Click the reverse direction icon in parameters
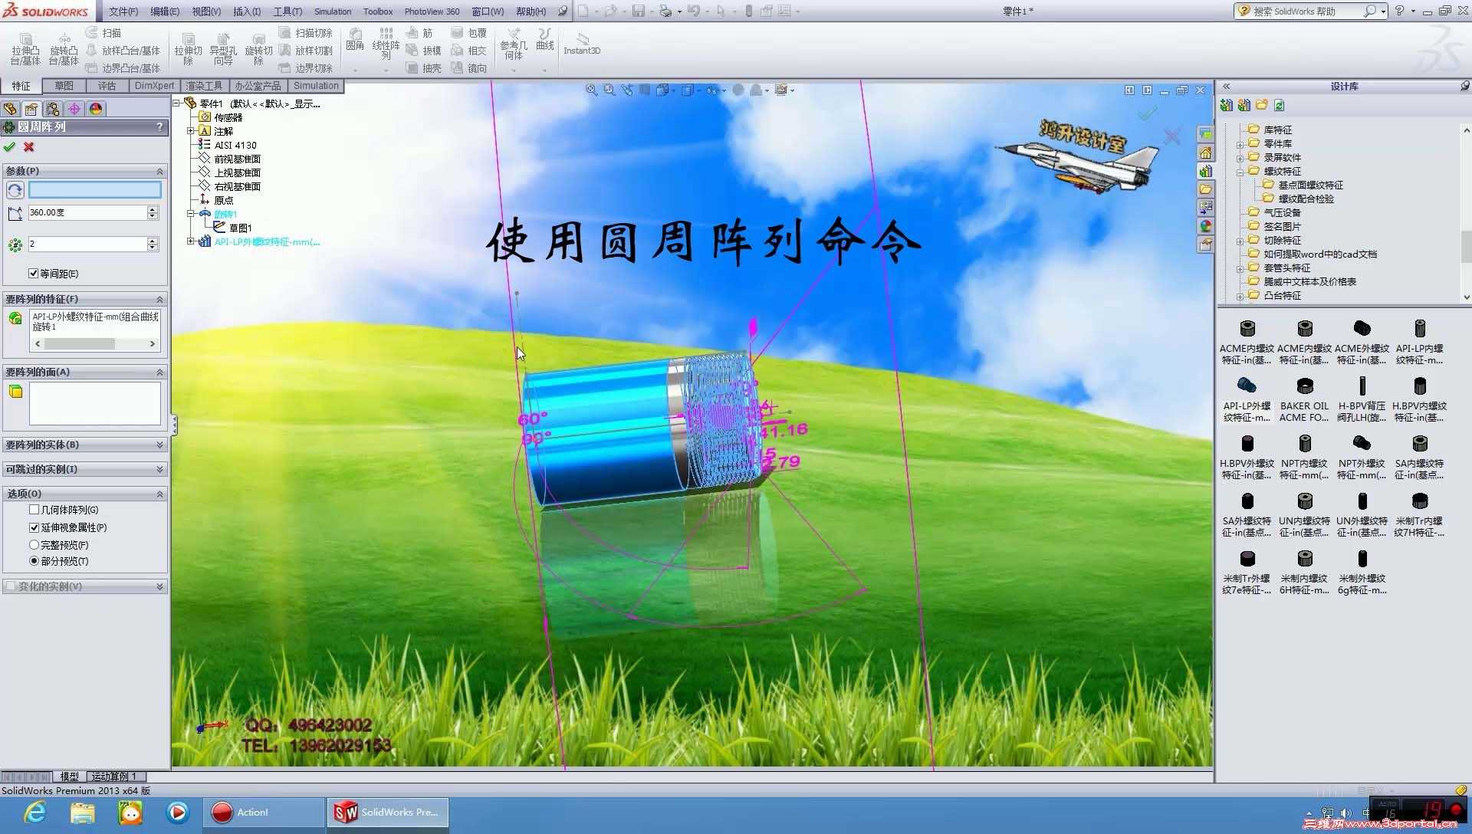 (15, 190)
